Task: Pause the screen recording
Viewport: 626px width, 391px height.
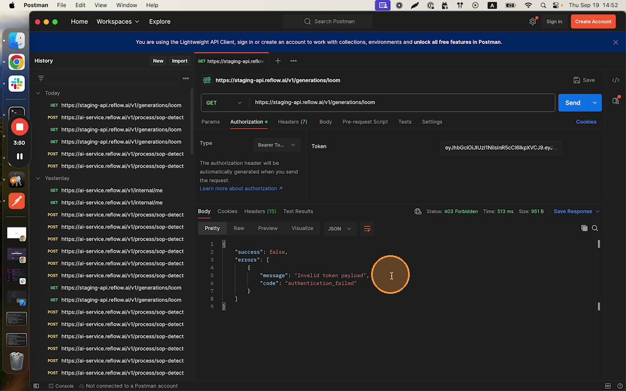Action: click(x=20, y=156)
